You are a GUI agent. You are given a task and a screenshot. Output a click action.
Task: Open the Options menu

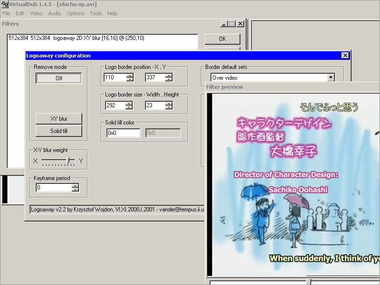[x=75, y=13]
